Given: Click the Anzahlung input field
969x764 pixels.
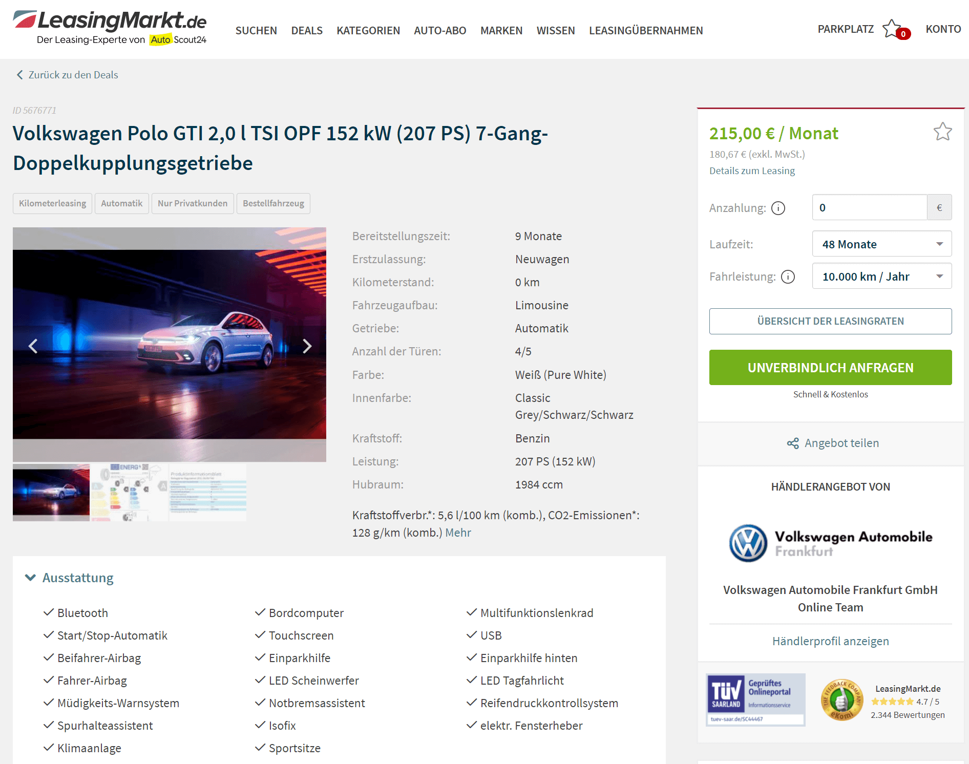Looking at the screenshot, I should pos(869,207).
